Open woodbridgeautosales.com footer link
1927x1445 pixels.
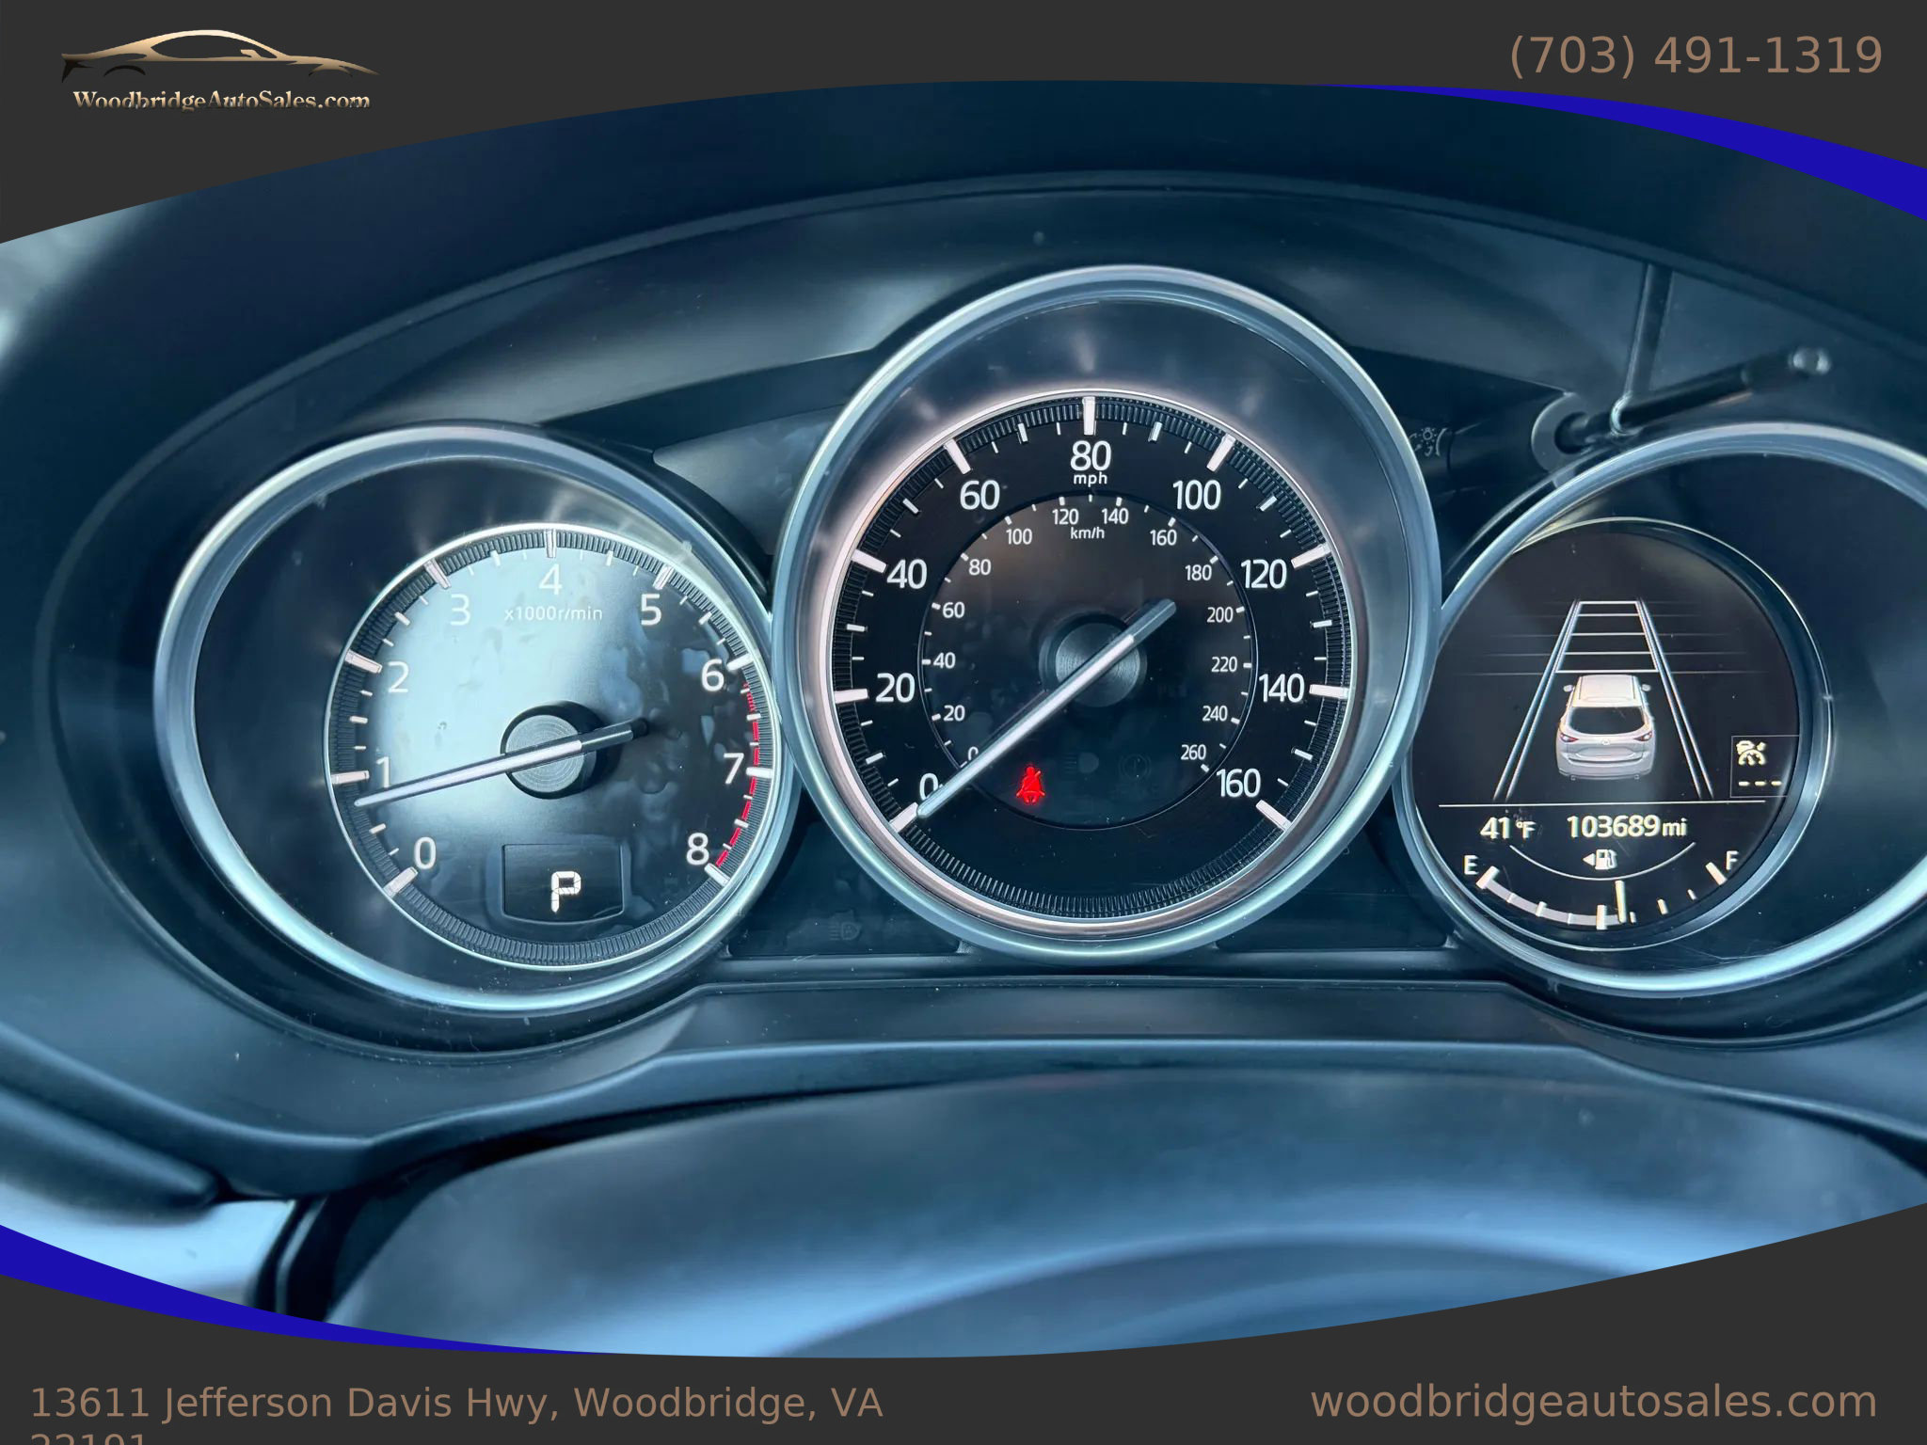[x=1594, y=1402]
